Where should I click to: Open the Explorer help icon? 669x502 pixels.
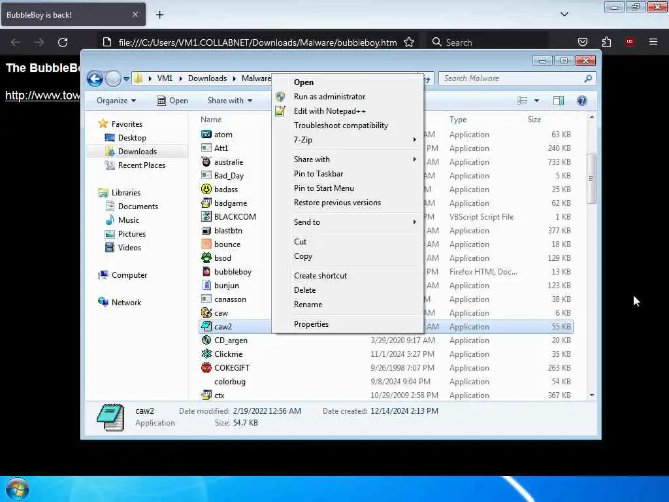581,101
